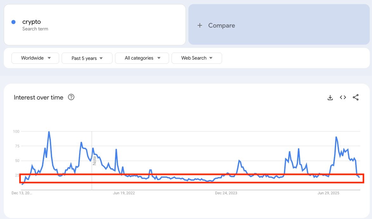Click the 'Search term' label under crypto
The image size is (372, 219).
[35, 29]
